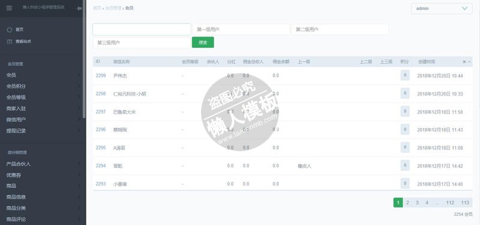480x225 pixels.
Task: Select 会员积分 in the sidebar menu
Action: (16, 86)
